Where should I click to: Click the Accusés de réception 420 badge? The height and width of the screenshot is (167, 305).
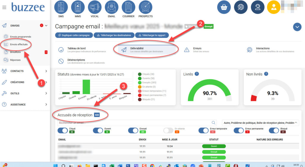[97, 115]
